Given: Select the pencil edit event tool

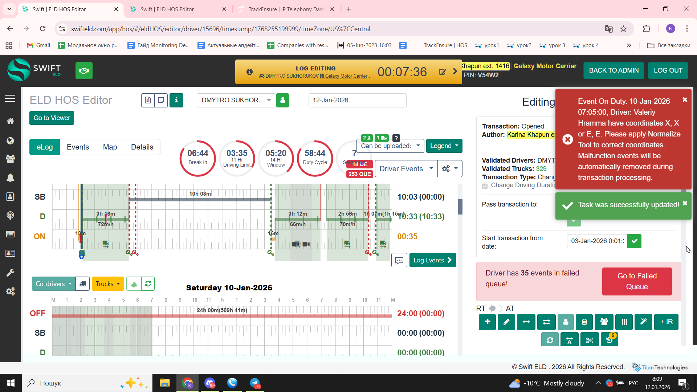Looking at the screenshot, I should (506, 322).
